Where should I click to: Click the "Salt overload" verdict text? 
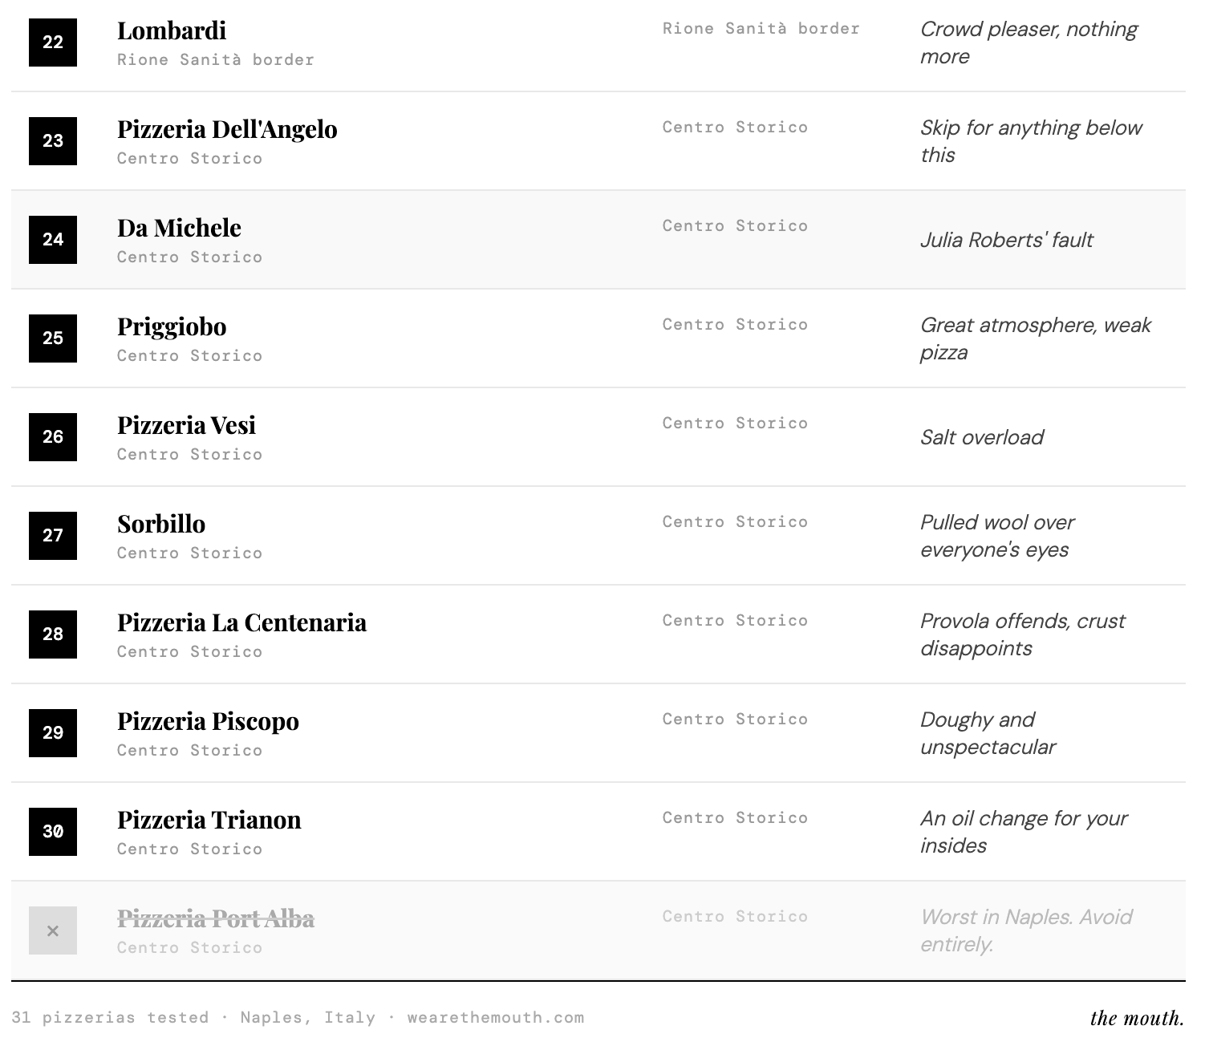pyautogui.click(x=981, y=437)
